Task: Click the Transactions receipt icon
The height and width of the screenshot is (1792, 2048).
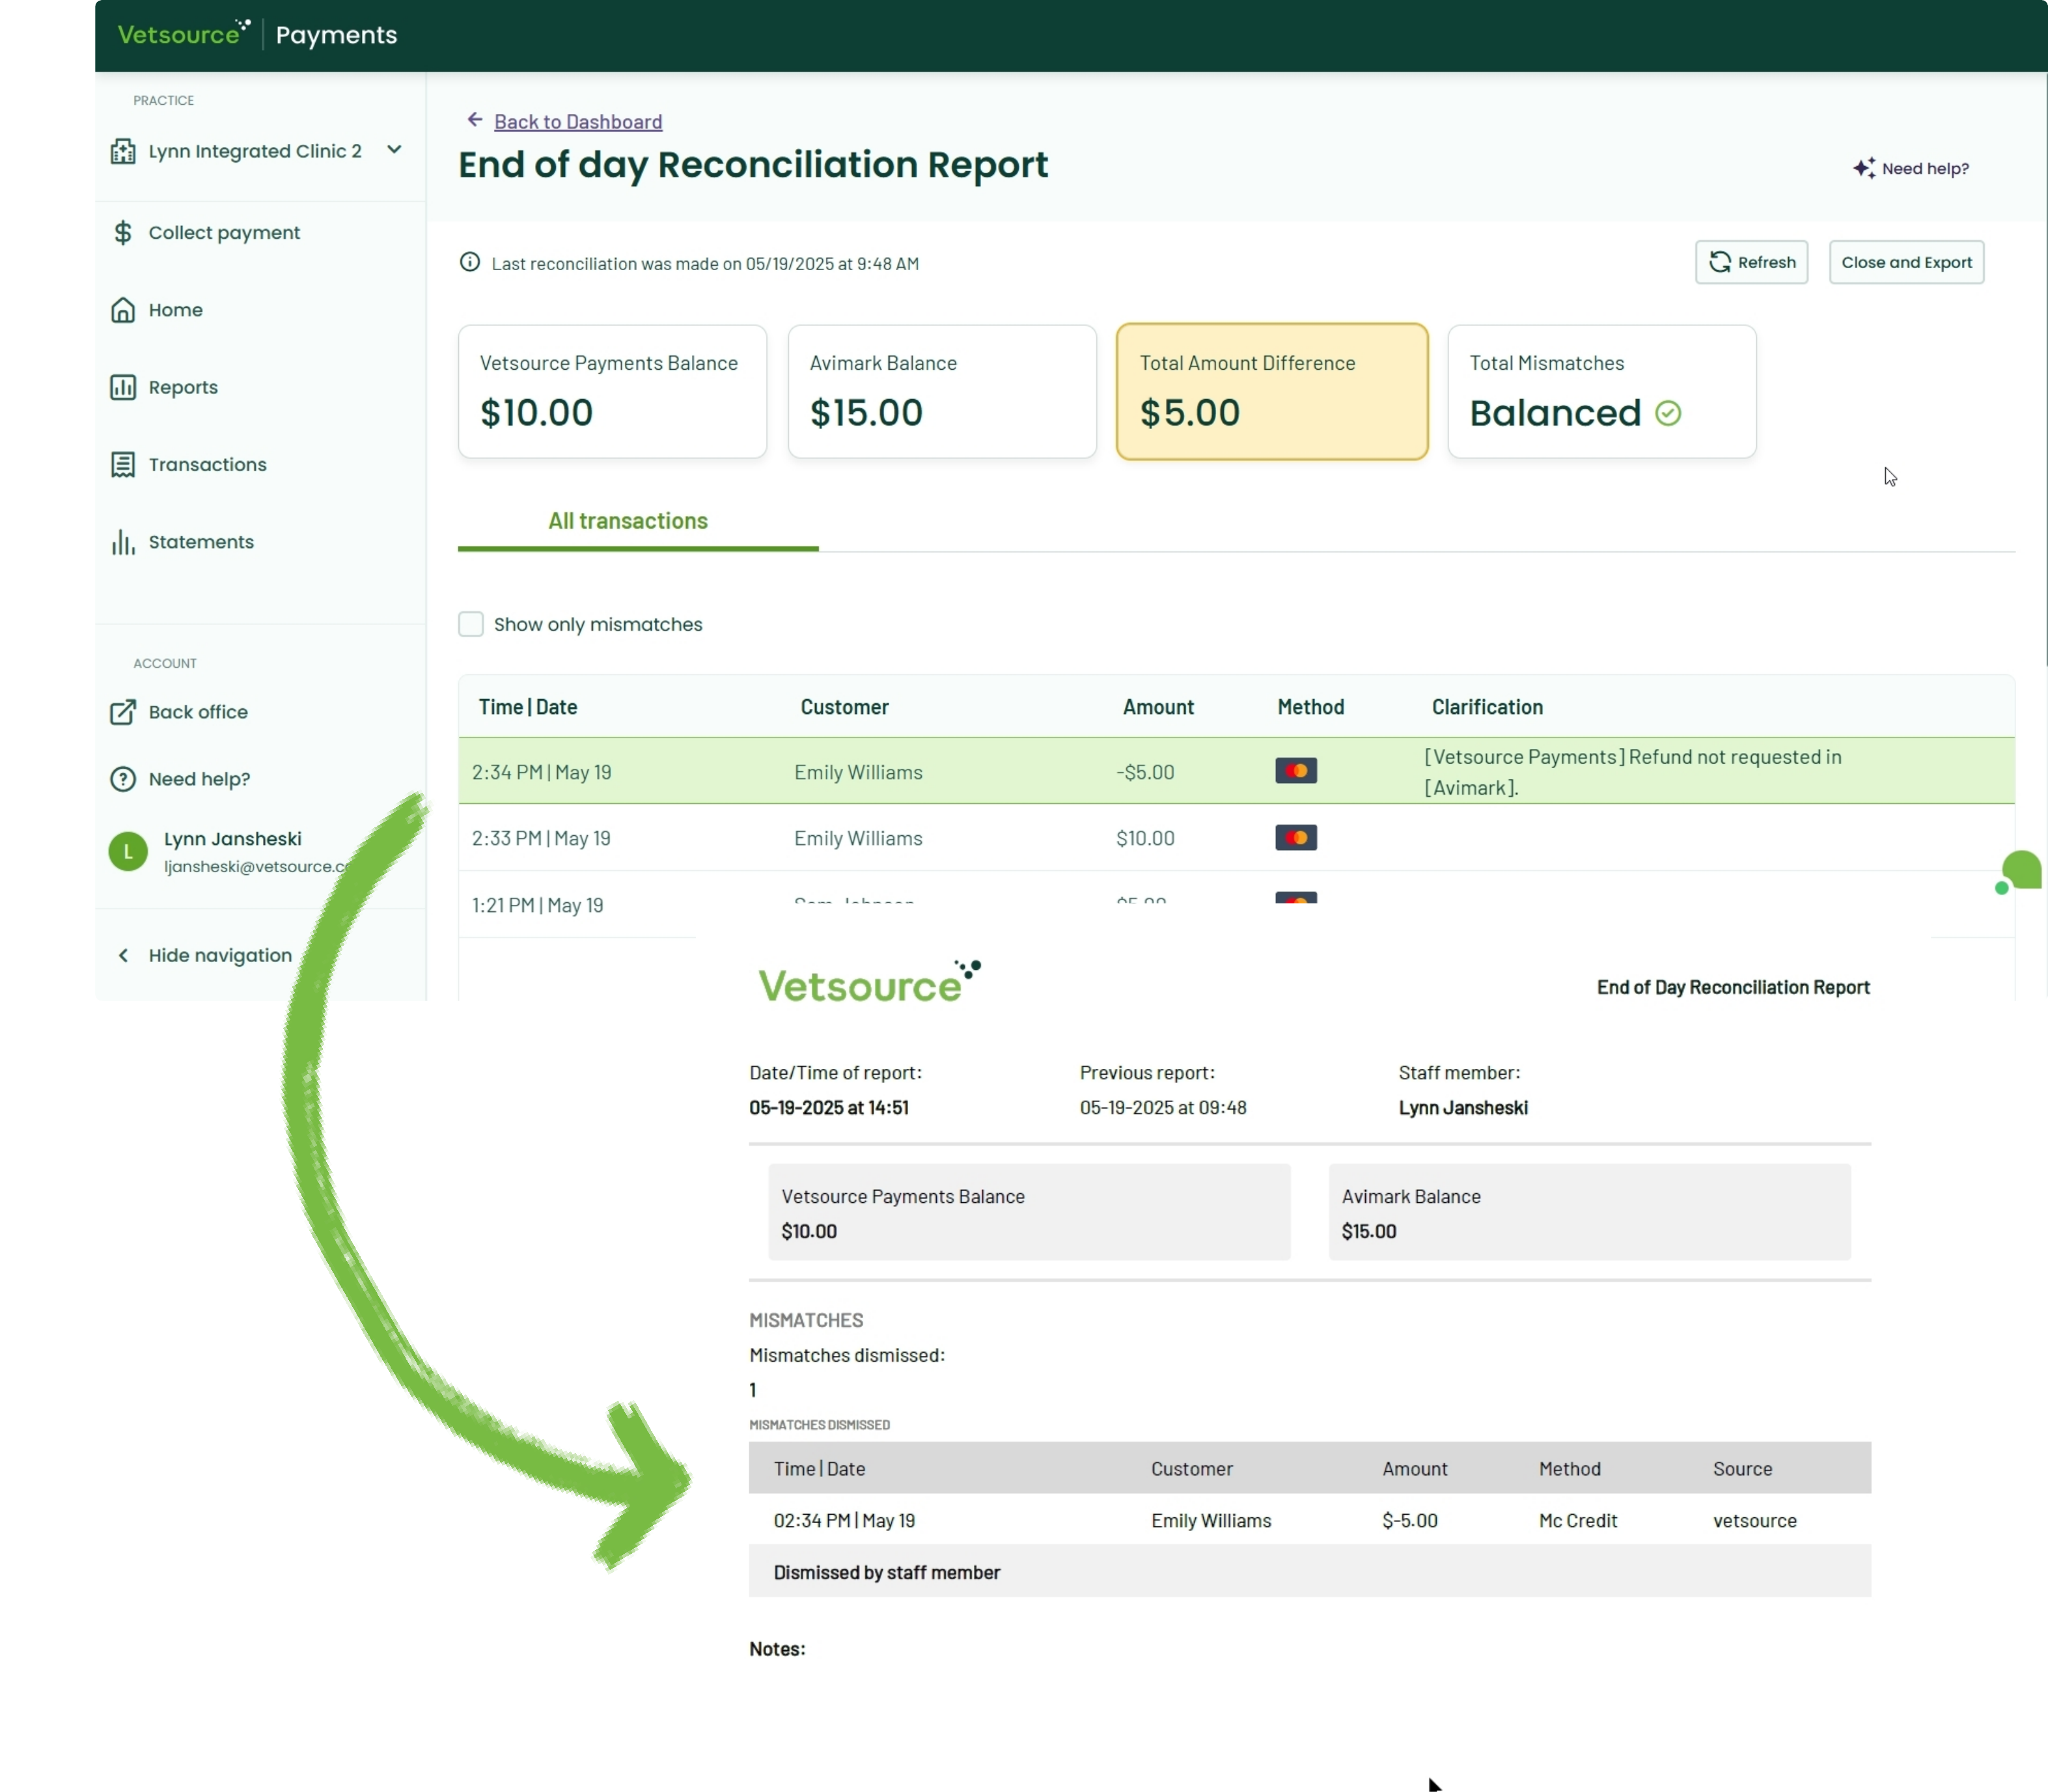Action: coord(123,464)
